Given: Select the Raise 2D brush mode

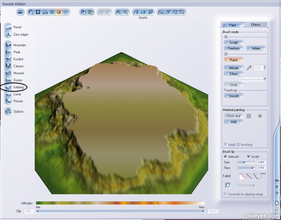Looking at the screenshot, I should coord(234,60).
